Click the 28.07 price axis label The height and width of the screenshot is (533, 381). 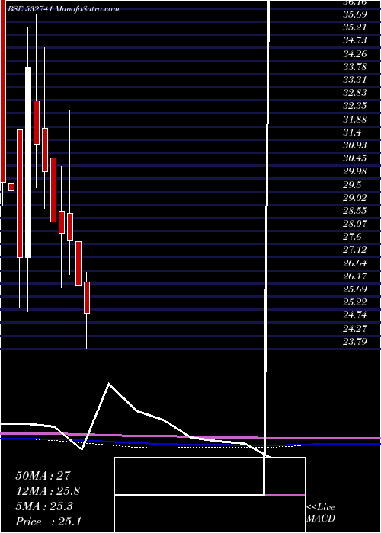click(355, 224)
